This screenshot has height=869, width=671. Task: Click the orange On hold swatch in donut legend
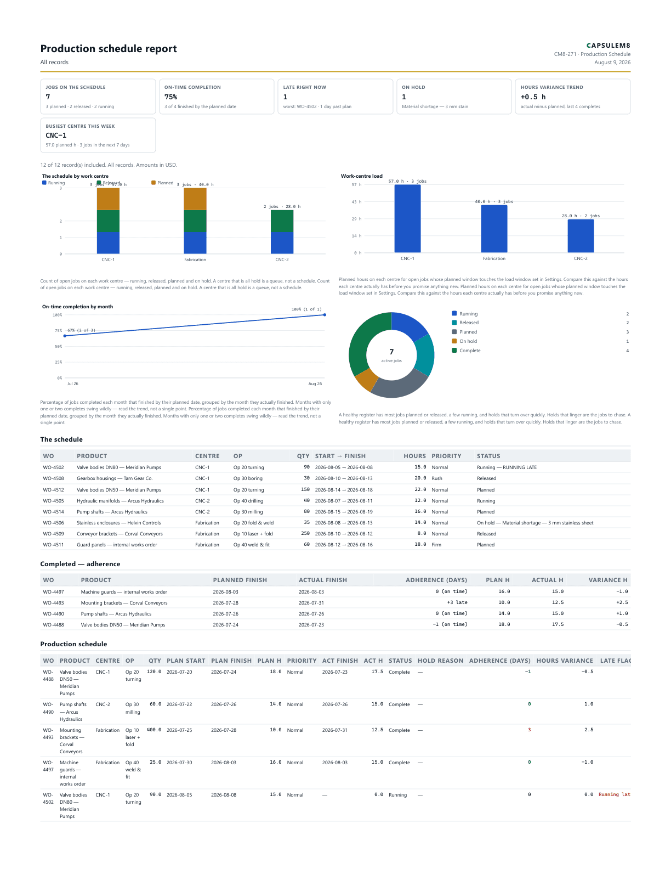[454, 341]
